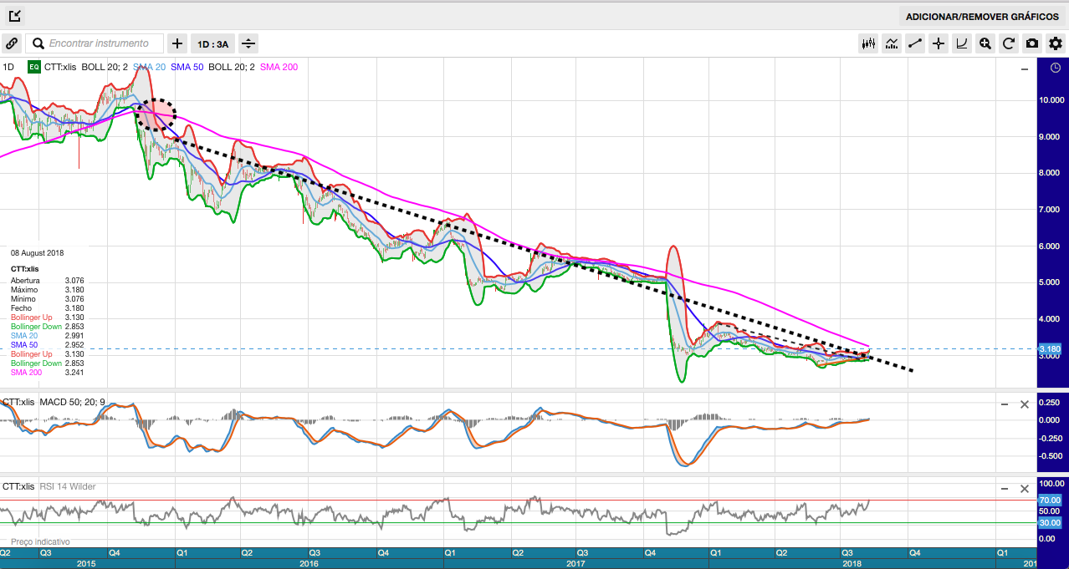Screen dimensions: 1069x569
Task: Click ADICIONAR/REMOVER GRÁFICOS button
Action: 982,17
